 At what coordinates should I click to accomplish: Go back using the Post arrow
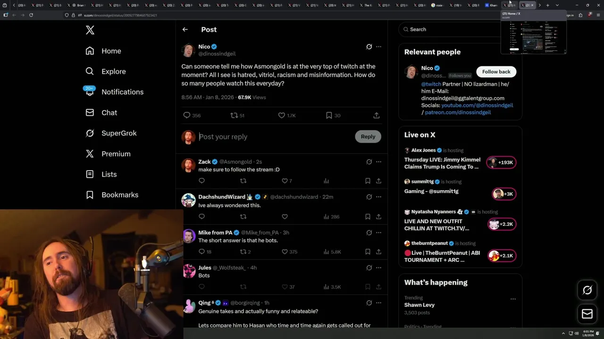click(185, 29)
